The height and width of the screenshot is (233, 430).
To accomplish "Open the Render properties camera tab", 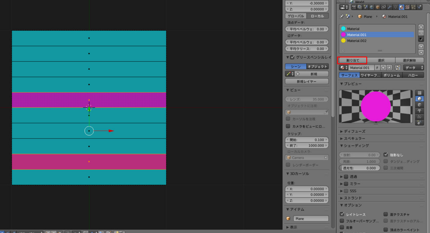I will coord(354,7).
